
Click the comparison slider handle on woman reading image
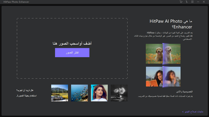click(x=163, y=77)
